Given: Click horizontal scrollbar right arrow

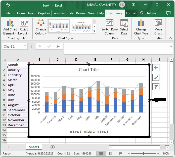Looking at the screenshot, I should coord(167,147).
